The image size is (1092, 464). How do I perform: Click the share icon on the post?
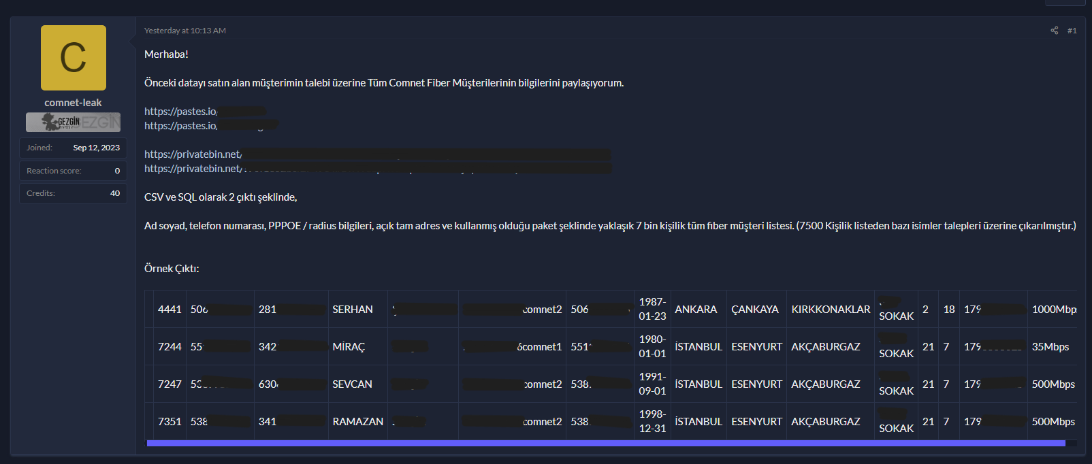[1054, 31]
